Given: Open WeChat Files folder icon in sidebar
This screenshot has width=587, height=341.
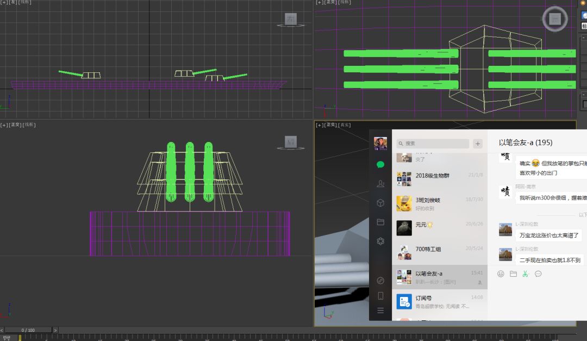Looking at the screenshot, I should [380, 222].
